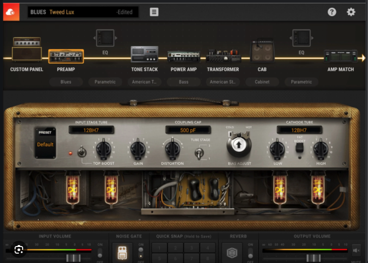Viewport: 368px width, 263px height.
Task: Click the Low knob
Action: (277, 149)
